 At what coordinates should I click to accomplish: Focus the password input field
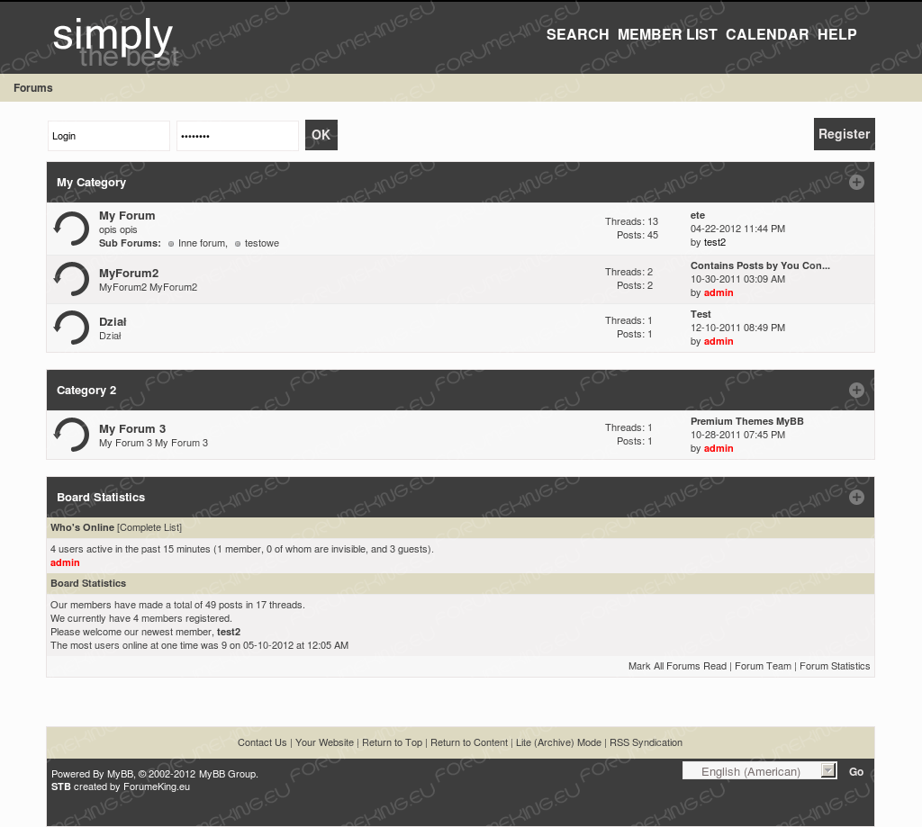click(x=237, y=136)
